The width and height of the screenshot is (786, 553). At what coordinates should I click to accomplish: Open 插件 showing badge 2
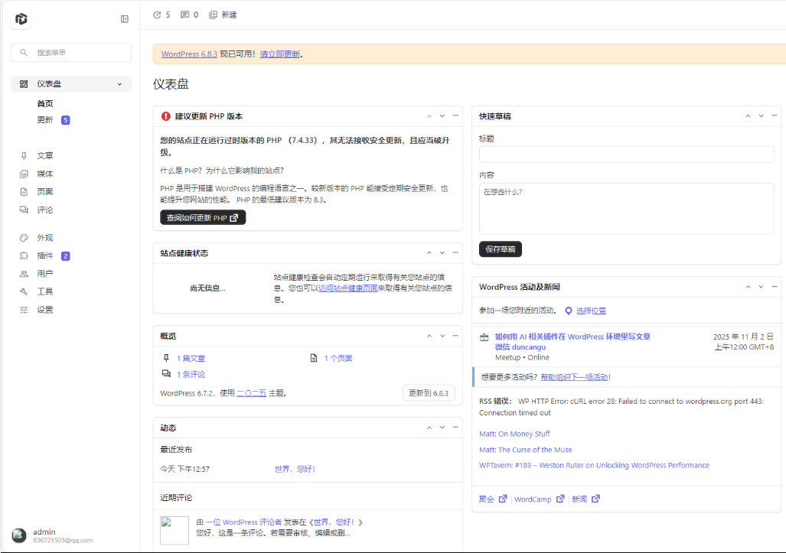44,255
